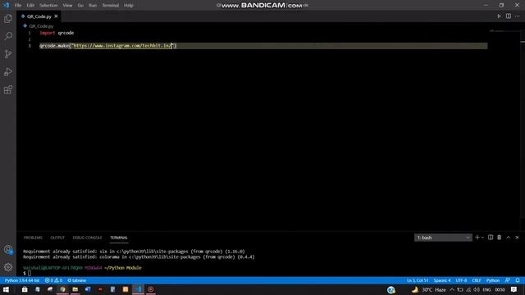Create a new terminal with plus icon
Screen dimensions: 525x295
point(477,238)
